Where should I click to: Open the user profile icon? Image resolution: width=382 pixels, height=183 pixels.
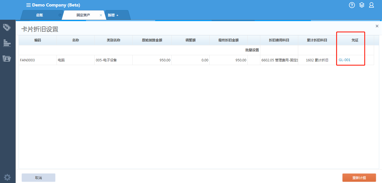pos(371,5)
